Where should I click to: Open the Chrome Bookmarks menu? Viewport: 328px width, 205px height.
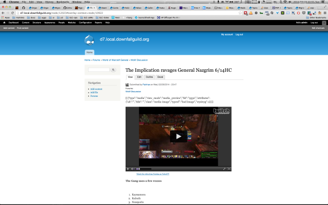[63, 2]
